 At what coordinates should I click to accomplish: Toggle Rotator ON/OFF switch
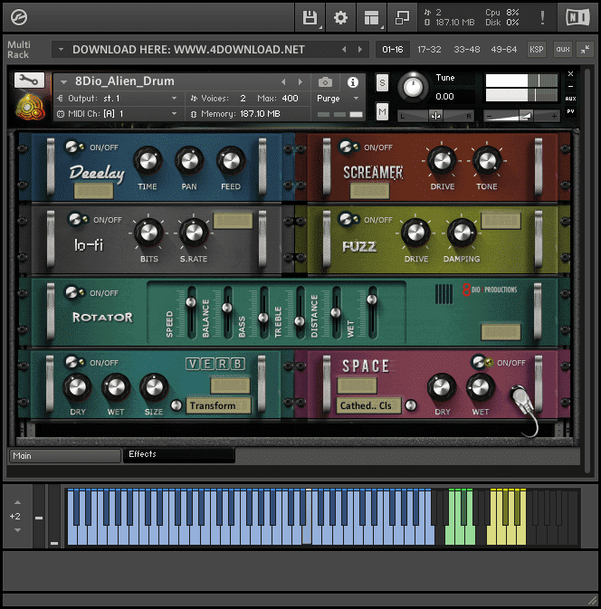pos(74,292)
